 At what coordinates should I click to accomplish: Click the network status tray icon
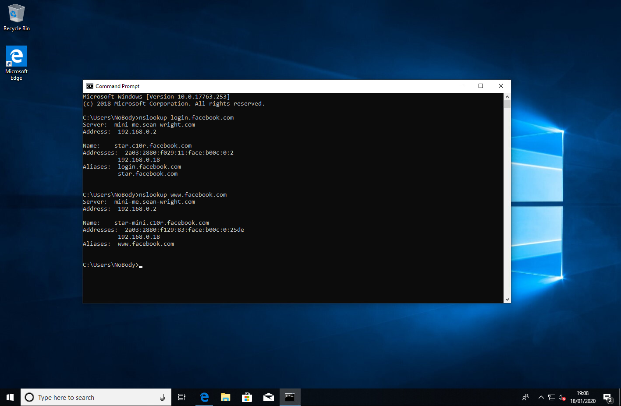click(x=552, y=397)
